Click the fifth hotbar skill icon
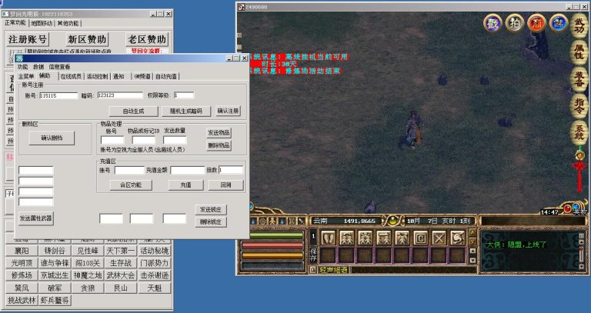The height and width of the screenshot is (313, 591). click(x=402, y=238)
